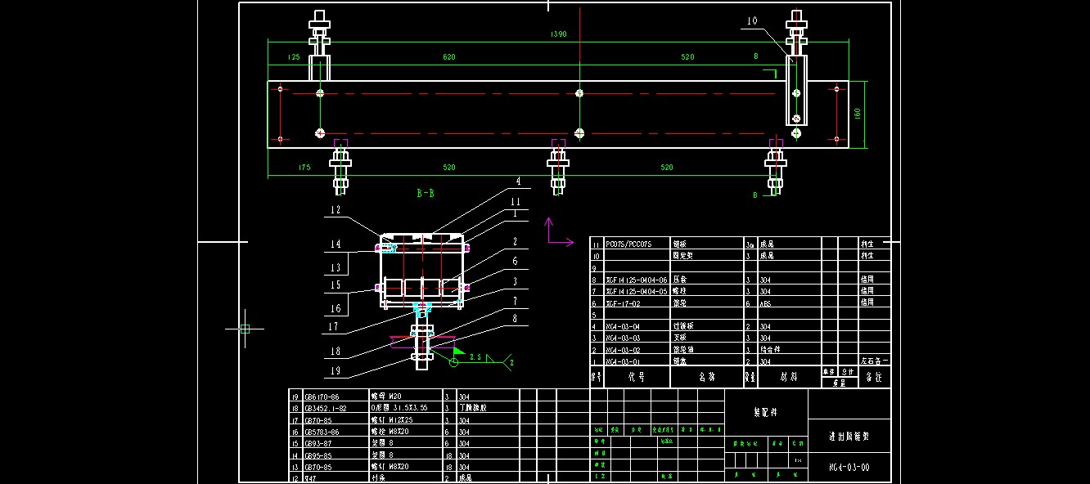The image size is (1090, 484).
Task: Select the GB5783-86 parts list cell
Action: pos(321,431)
